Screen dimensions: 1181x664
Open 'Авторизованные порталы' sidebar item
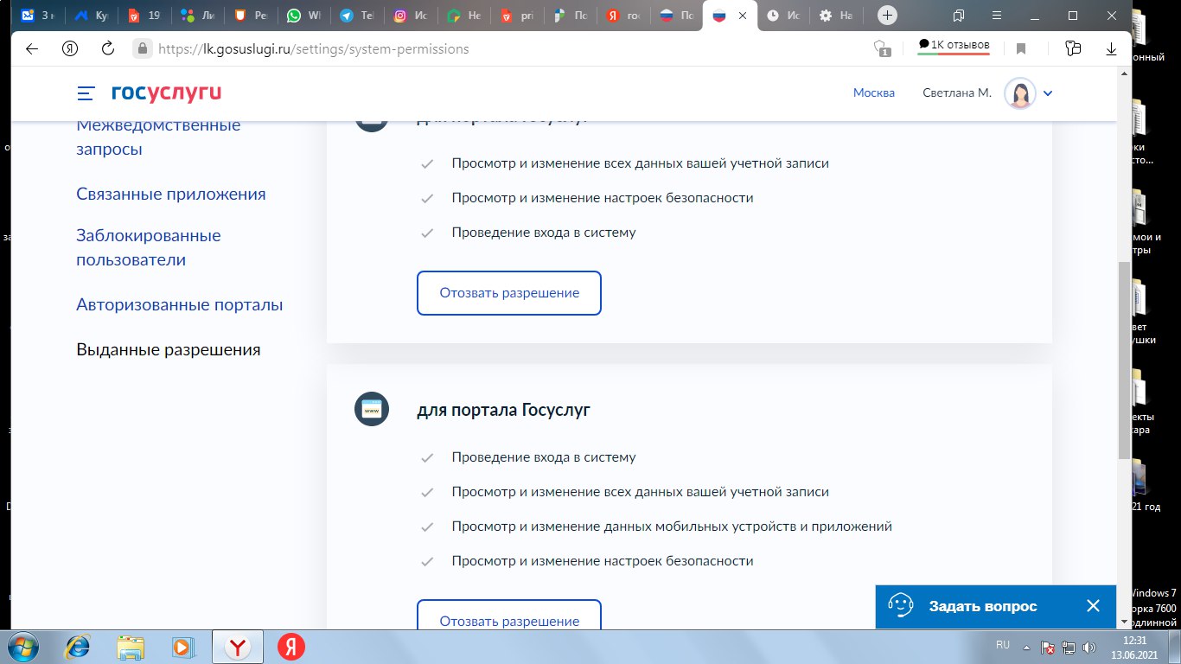[x=180, y=304]
